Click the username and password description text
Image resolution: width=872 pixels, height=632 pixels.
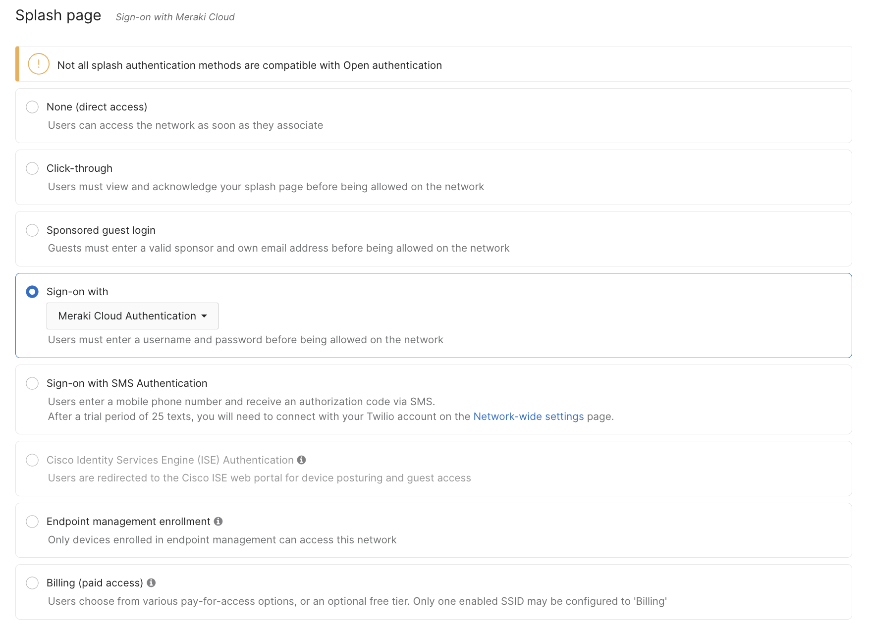pyautogui.click(x=245, y=340)
